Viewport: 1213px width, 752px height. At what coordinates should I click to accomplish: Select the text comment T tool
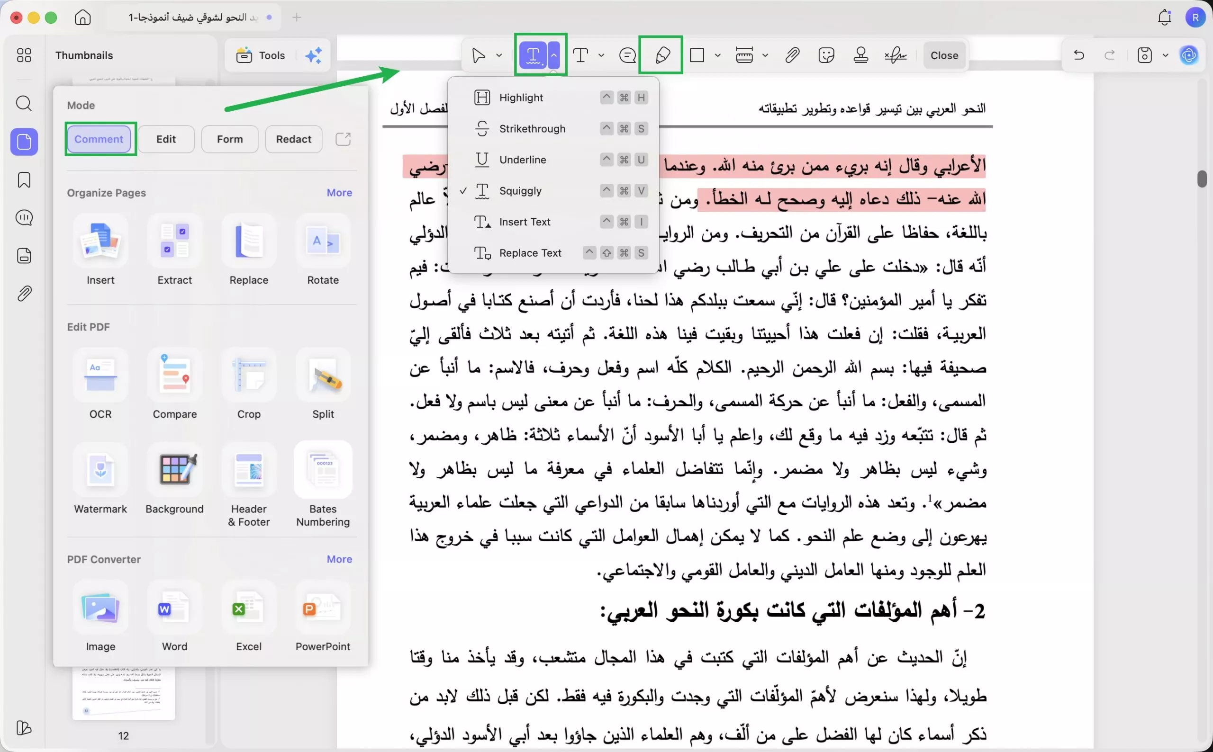[x=580, y=55]
